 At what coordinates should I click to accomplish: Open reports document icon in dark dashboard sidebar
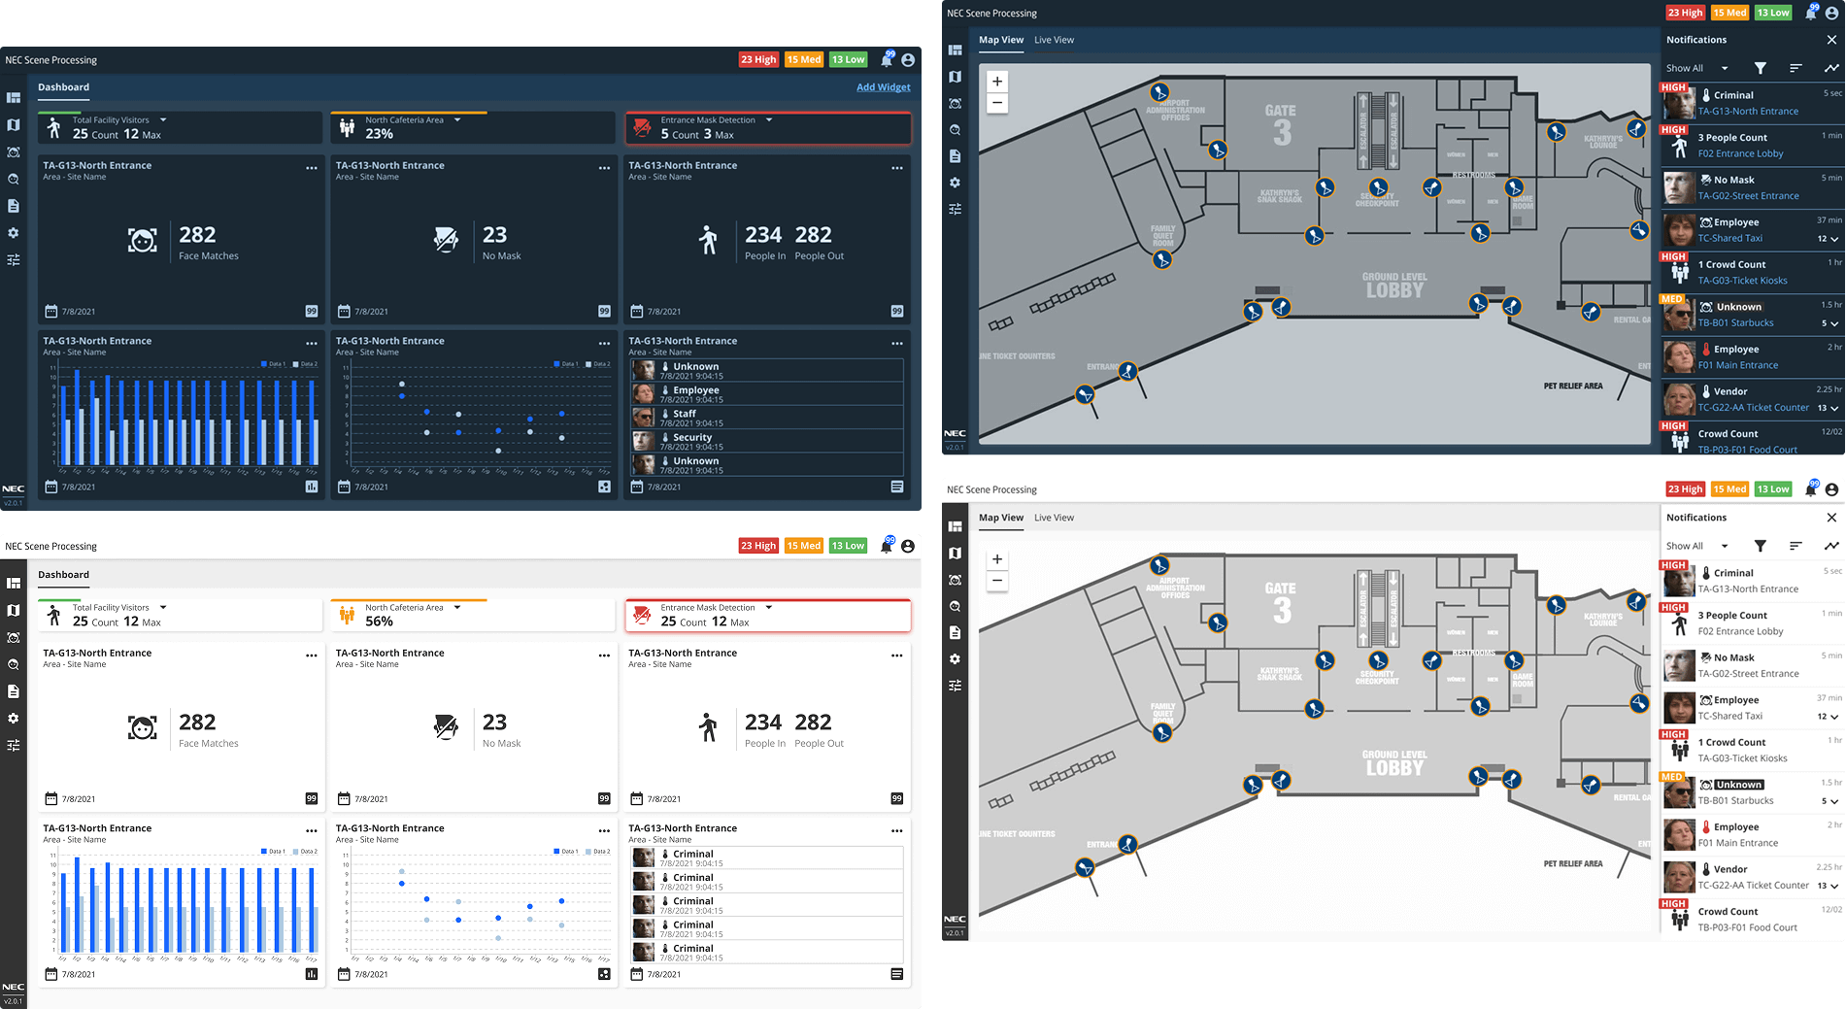point(14,206)
